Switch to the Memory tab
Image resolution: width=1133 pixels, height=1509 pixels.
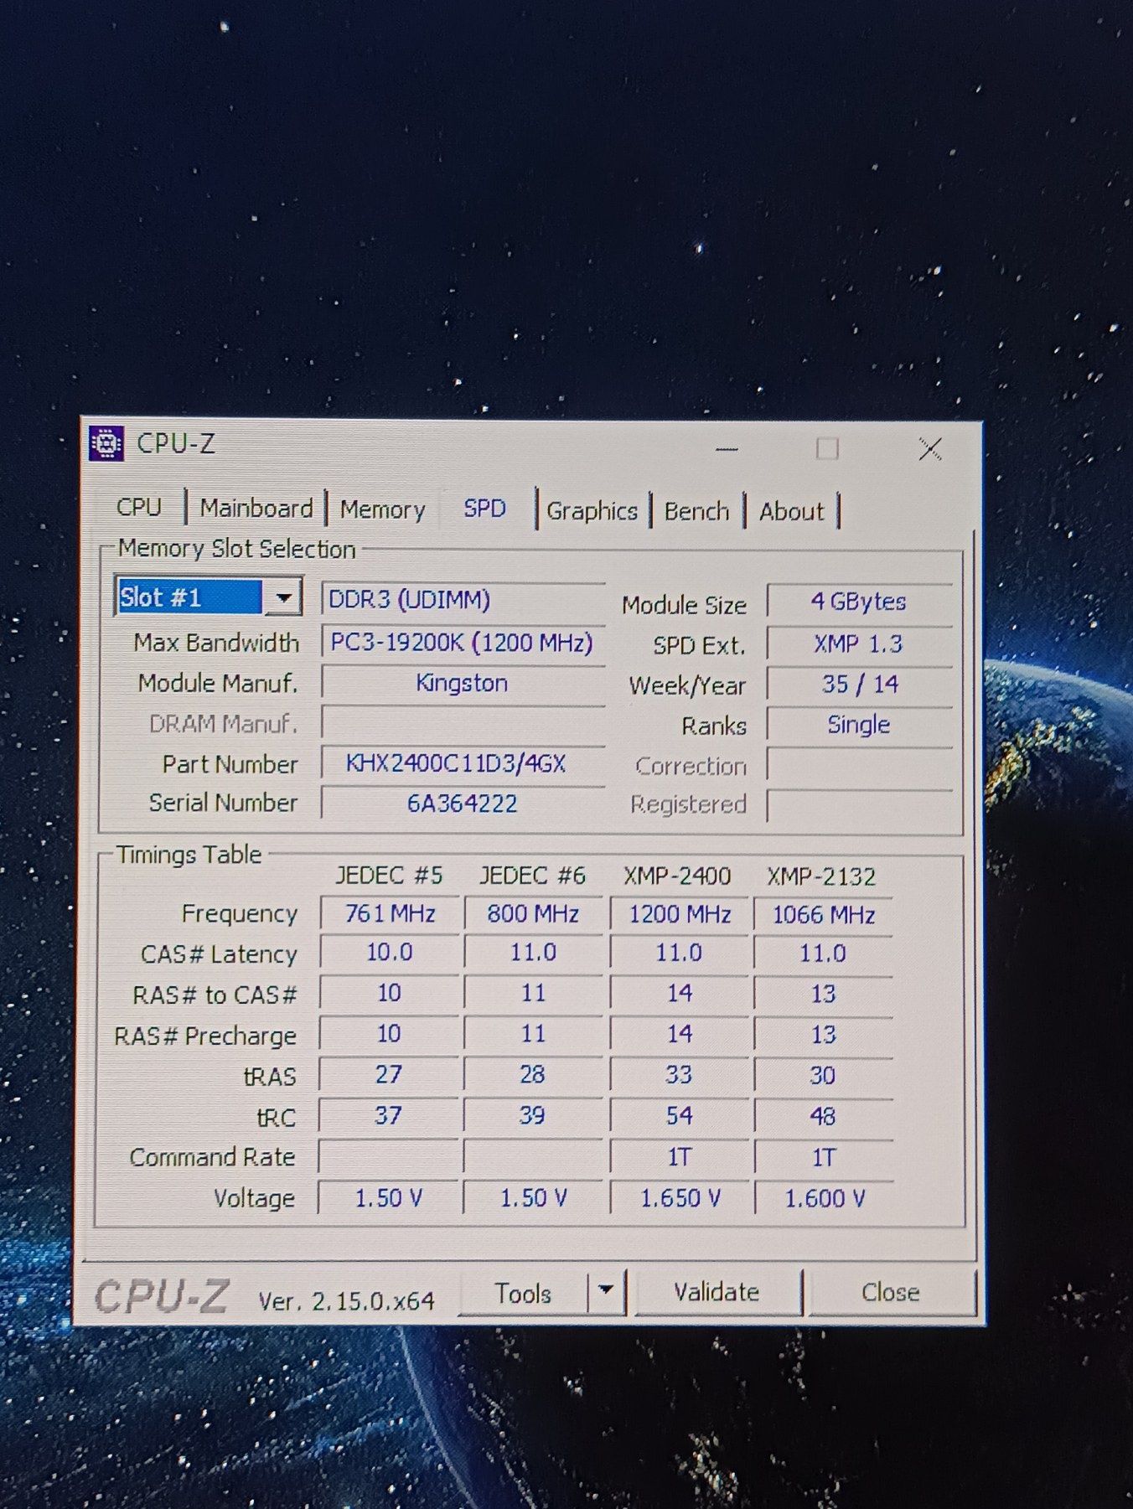click(x=382, y=509)
